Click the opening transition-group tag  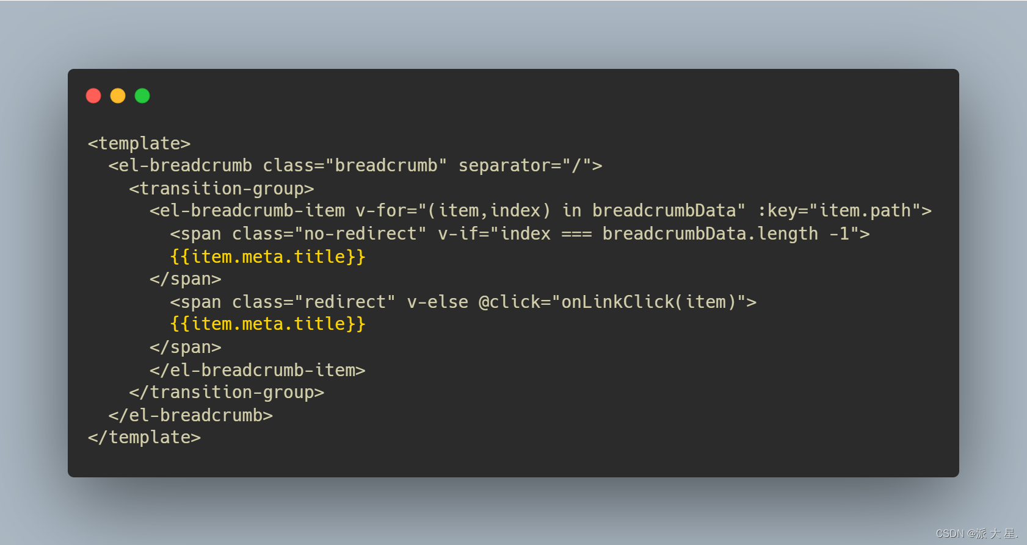222,188
